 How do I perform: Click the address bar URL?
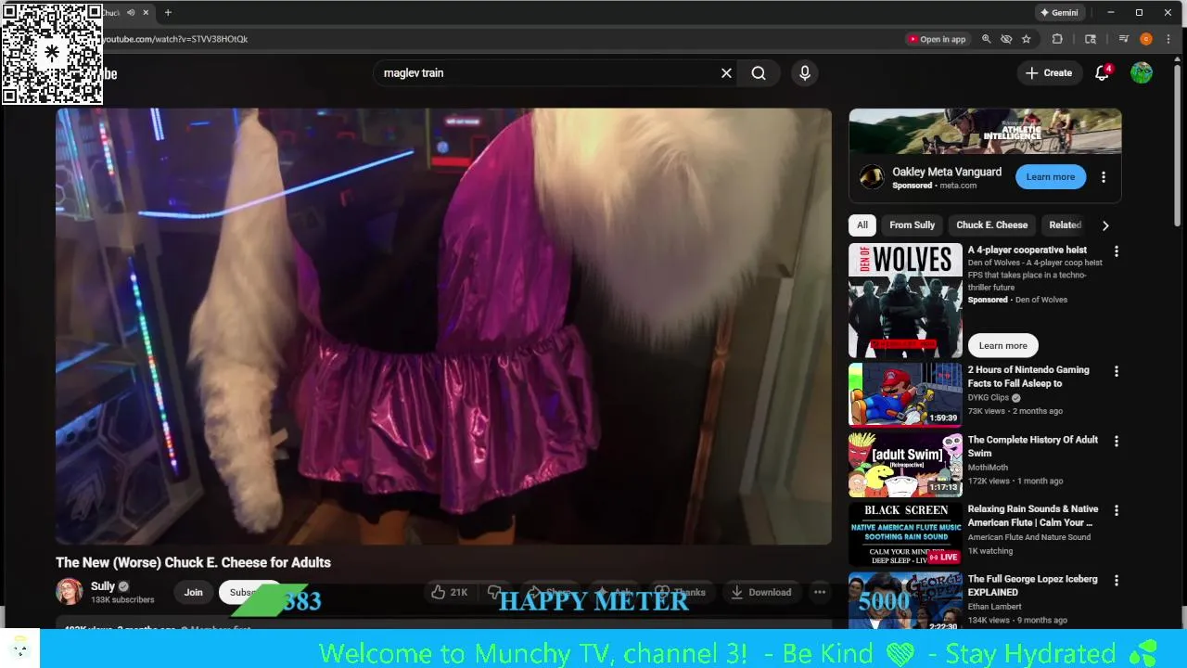pyautogui.click(x=175, y=39)
